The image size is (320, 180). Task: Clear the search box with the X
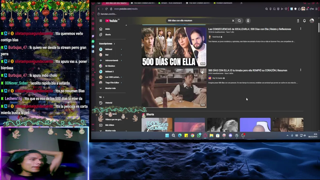pyautogui.click(x=233, y=21)
